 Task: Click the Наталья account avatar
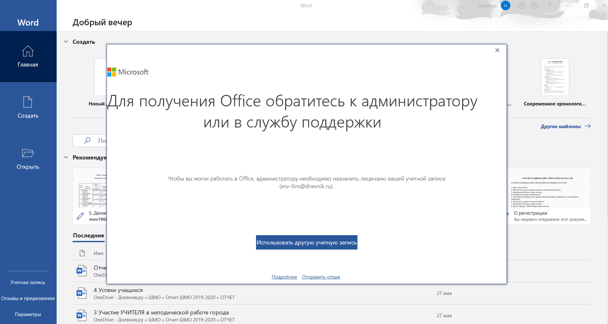tap(506, 5)
